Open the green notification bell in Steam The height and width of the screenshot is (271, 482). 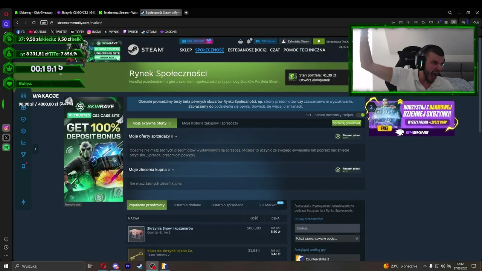(x=319, y=41)
